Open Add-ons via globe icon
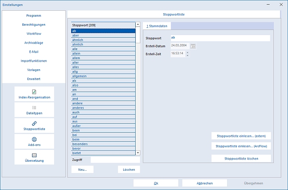This screenshot has height=190, width=288. coord(34,140)
